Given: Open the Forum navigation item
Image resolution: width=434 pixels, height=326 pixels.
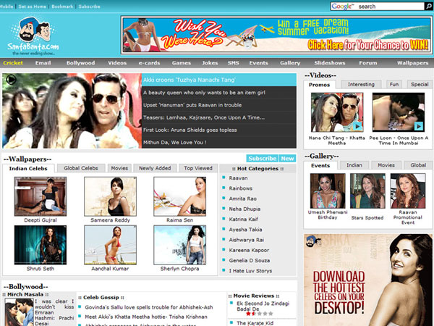Looking at the screenshot, I should [368, 63].
